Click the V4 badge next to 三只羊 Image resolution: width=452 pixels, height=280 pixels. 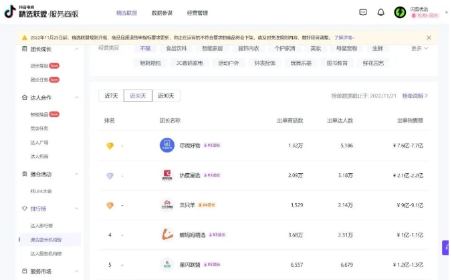207,205
